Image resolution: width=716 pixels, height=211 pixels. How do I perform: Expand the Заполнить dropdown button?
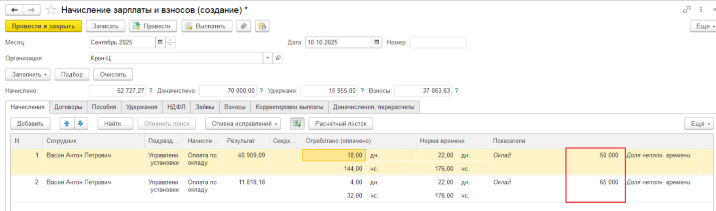click(x=28, y=74)
